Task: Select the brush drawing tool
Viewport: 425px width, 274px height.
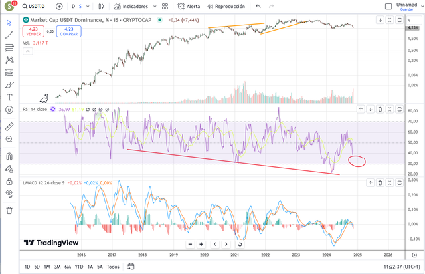Action: [x=9, y=85]
